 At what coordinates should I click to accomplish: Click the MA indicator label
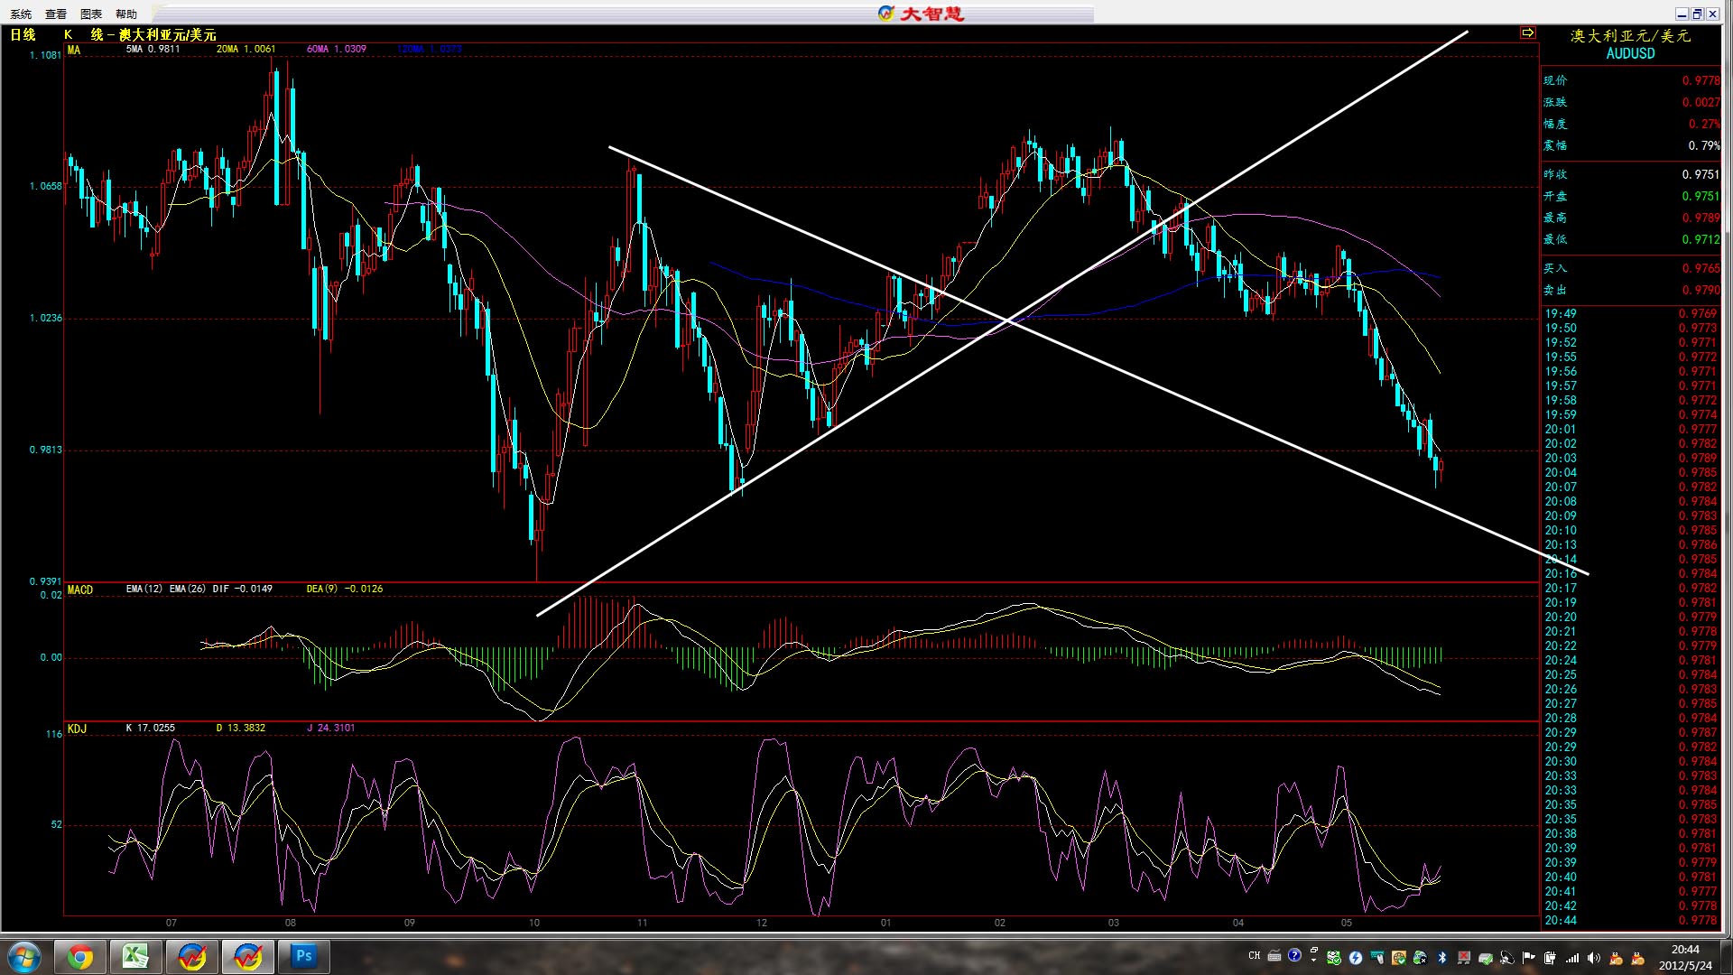74,50
